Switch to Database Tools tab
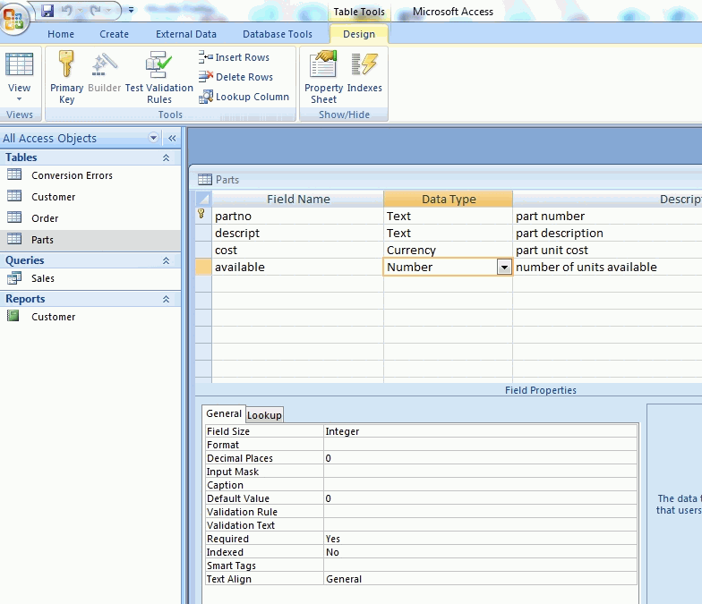This screenshot has width=702, height=604. [x=278, y=34]
